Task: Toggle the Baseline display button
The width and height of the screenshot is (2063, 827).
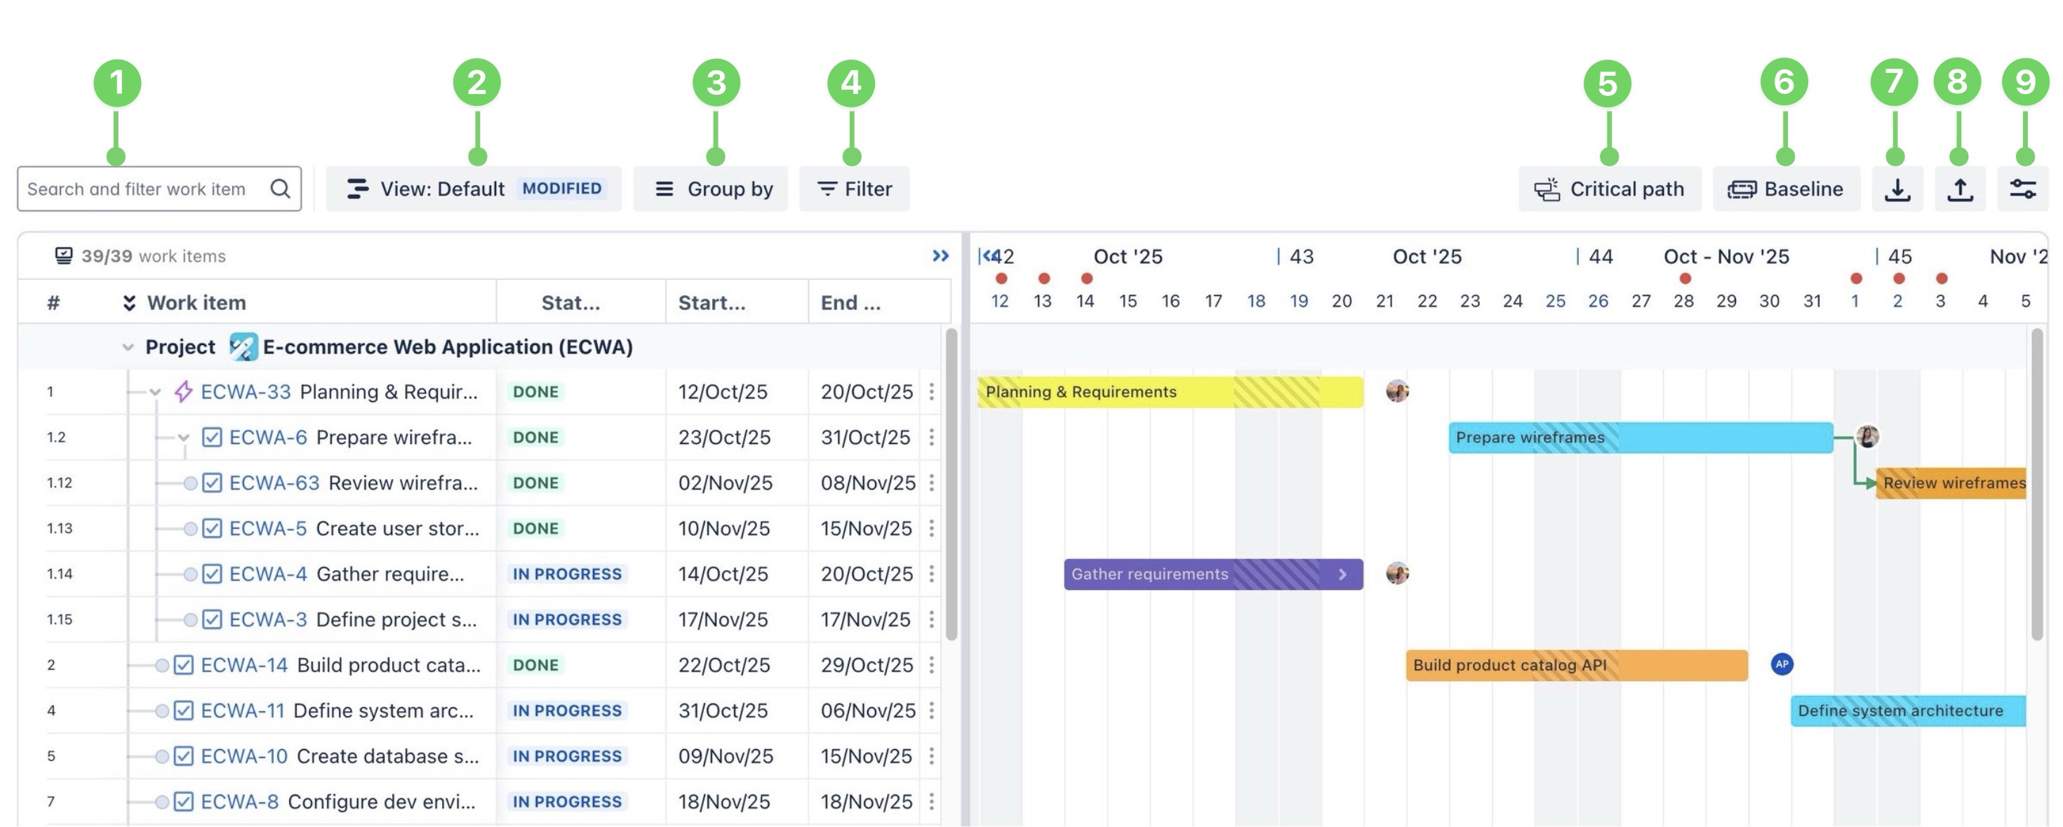Action: (1785, 189)
